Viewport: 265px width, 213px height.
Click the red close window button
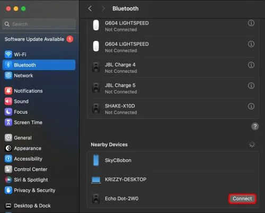[x=8, y=8]
